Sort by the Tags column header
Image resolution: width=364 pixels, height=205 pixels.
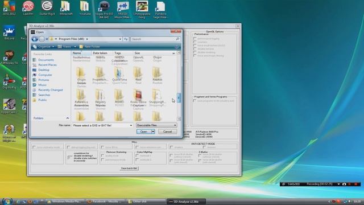(x=123, y=53)
